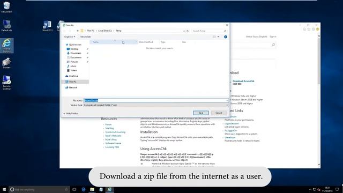Image resolution: width=343 pixels, height=193 pixels.
Task: Click This PC in the address breadcrumb
Action: [91, 31]
